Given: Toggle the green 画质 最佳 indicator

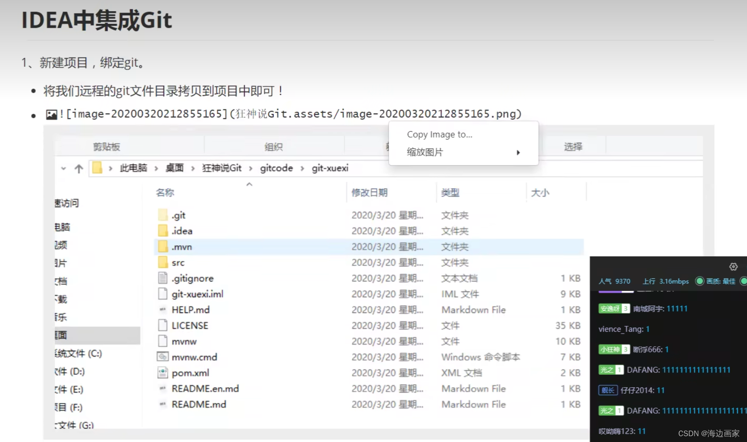Looking at the screenshot, I should [699, 281].
